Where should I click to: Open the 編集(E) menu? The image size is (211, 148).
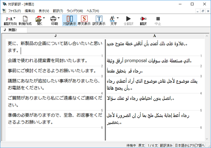coord(30,11)
